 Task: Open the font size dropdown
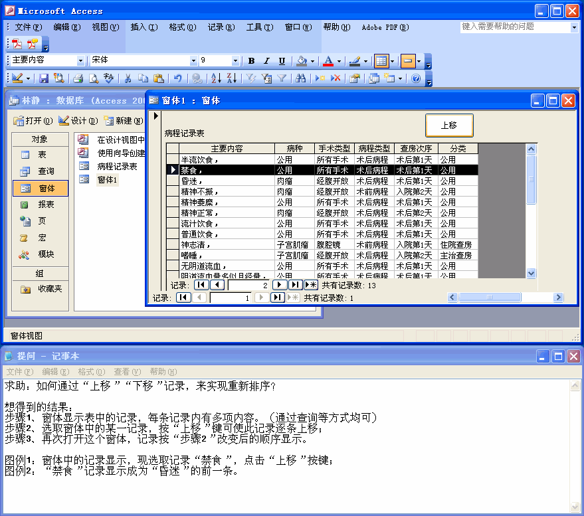(235, 61)
